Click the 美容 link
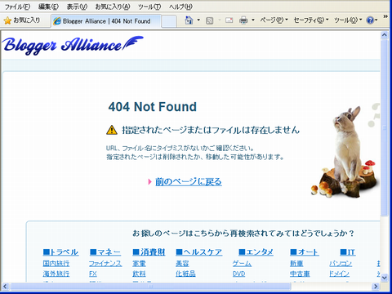Viewport: 392px width, 294px height. [x=182, y=264]
